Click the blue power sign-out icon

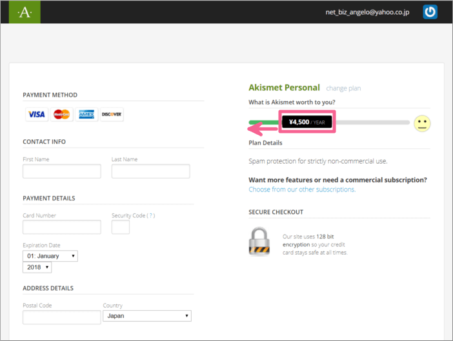pos(430,12)
